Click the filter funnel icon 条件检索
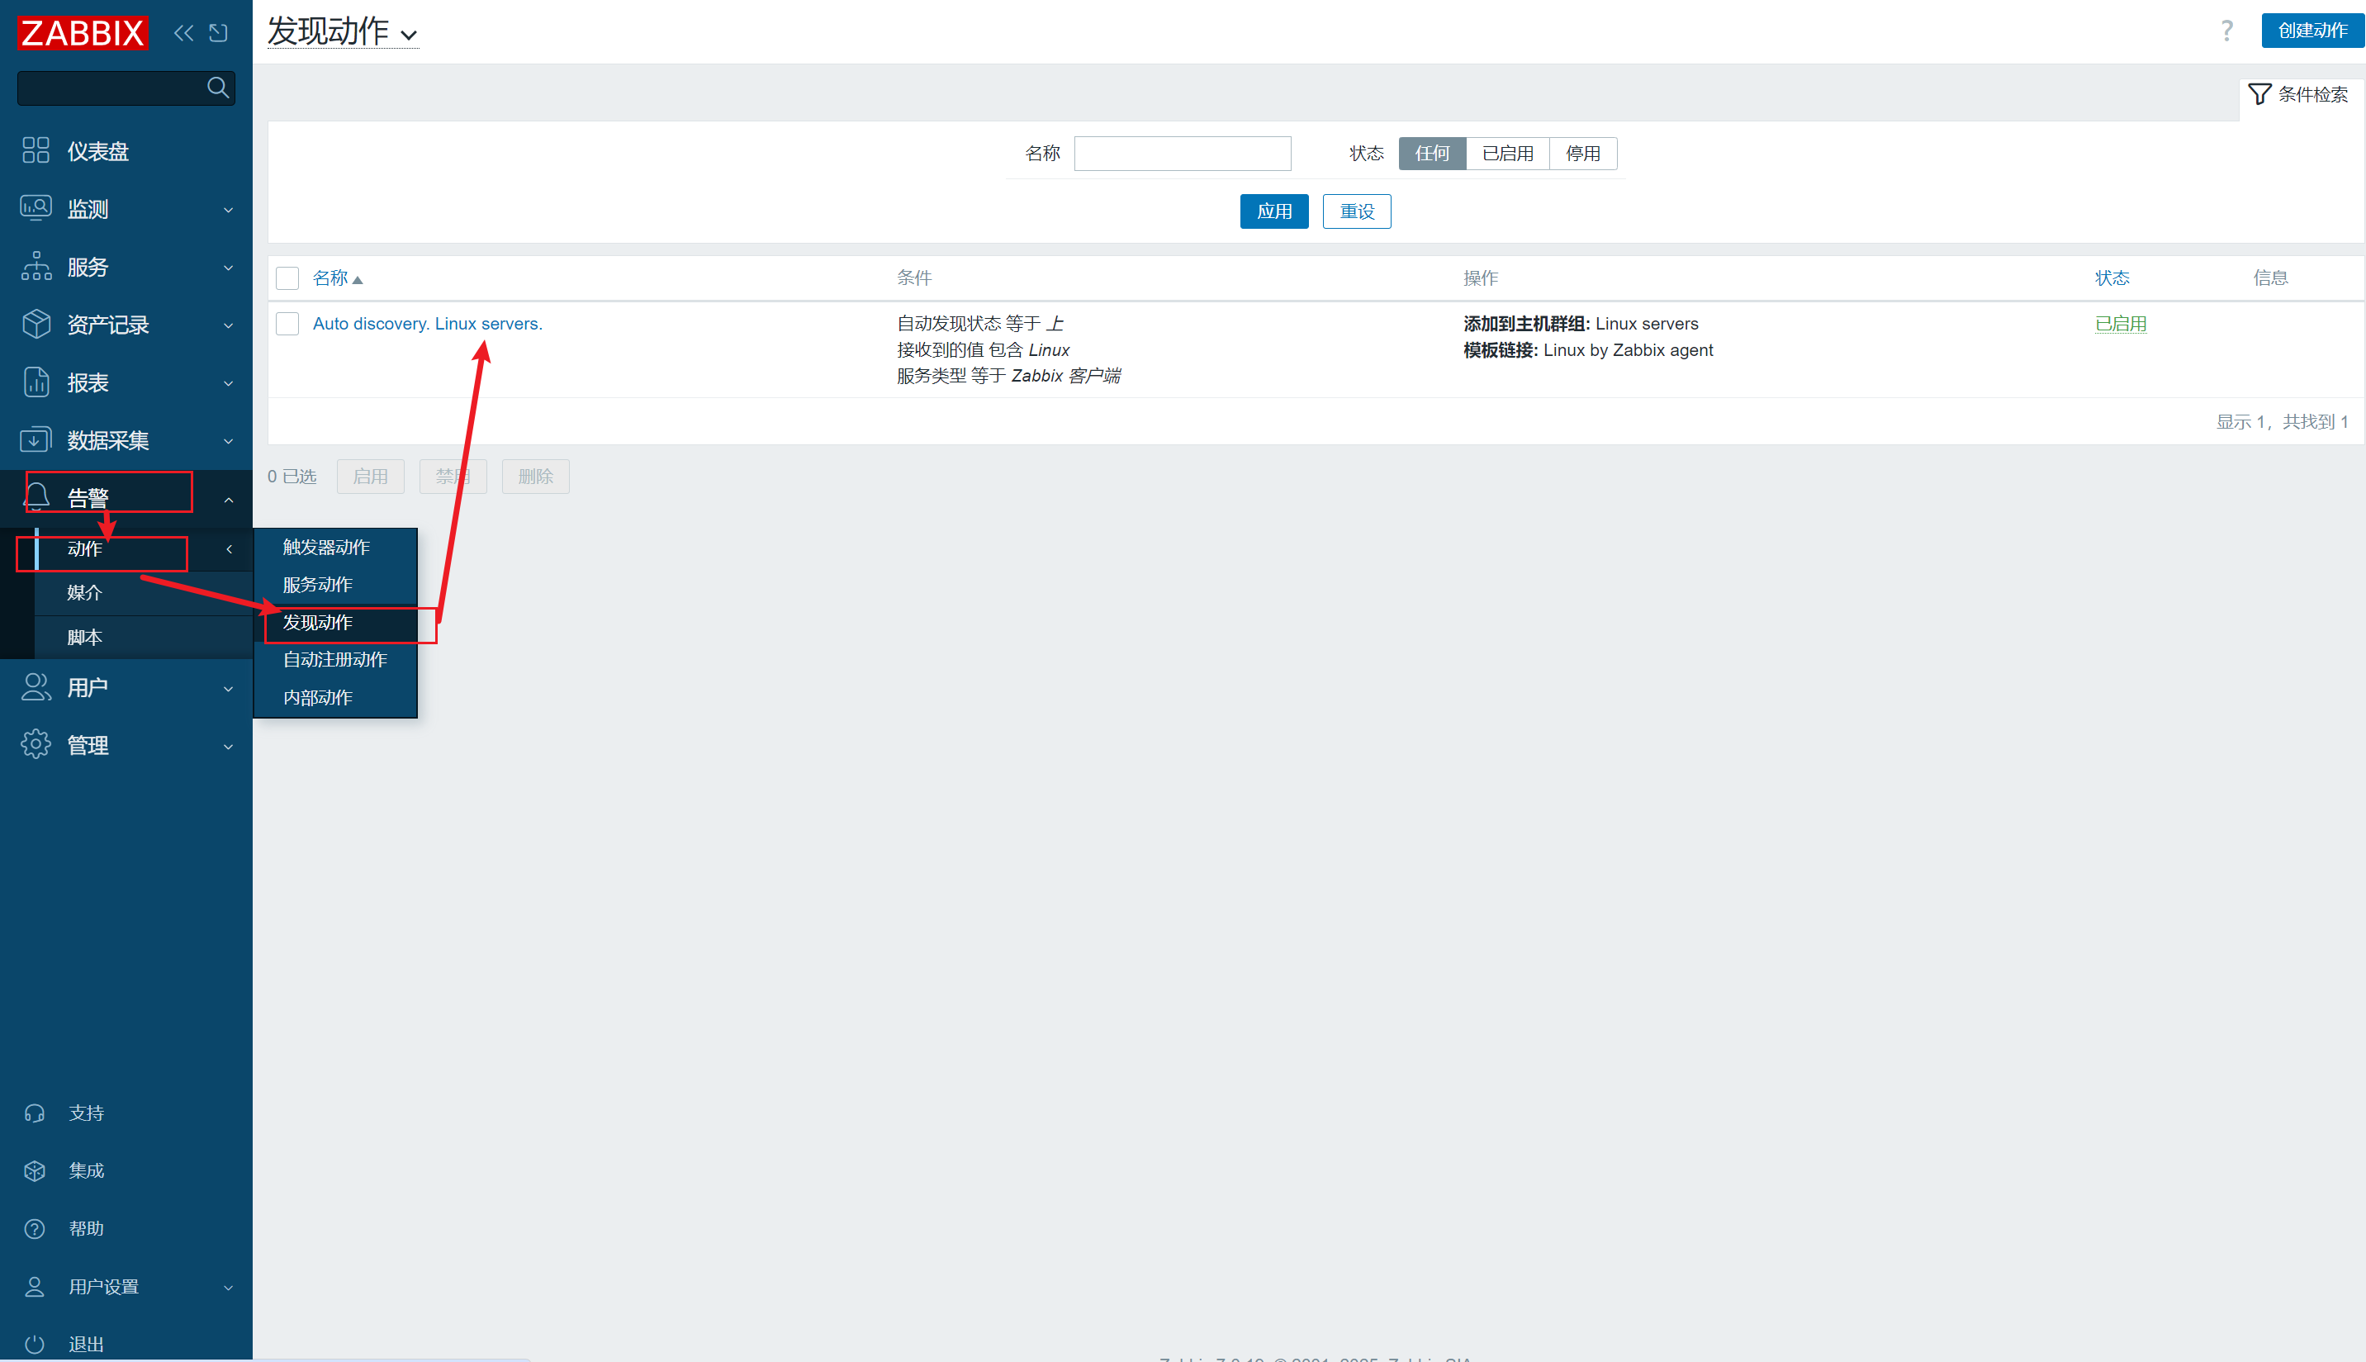This screenshot has height=1362, width=2366. click(2259, 94)
